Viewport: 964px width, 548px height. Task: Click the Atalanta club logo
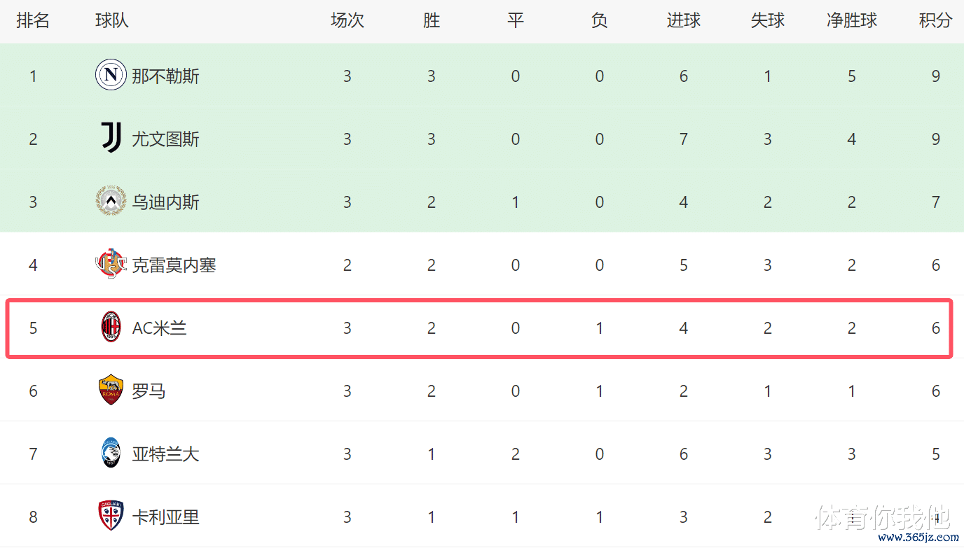click(111, 454)
